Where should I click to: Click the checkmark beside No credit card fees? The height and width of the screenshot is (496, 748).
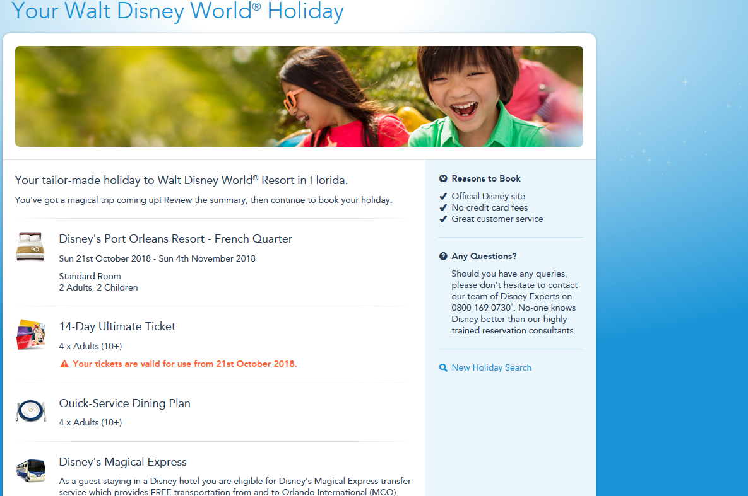(x=443, y=208)
